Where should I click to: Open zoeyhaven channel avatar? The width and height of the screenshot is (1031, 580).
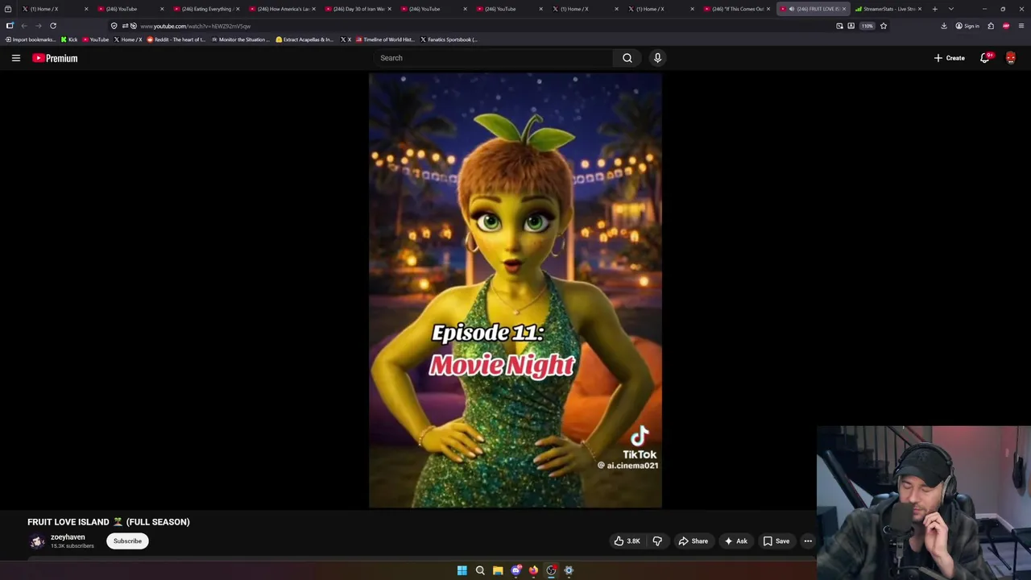[x=37, y=541]
